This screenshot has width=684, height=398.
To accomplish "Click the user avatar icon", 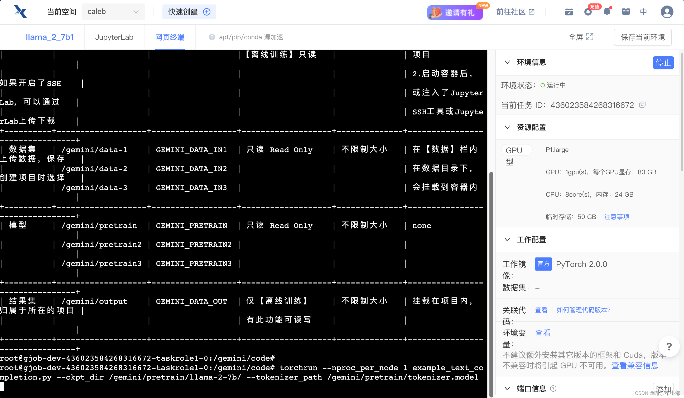I will pyautogui.click(x=667, y=12).
